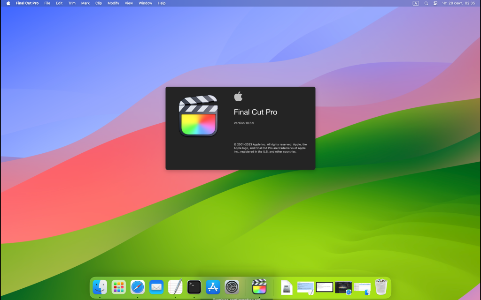Screen dimensions: 481x300
Task: Open the Trim menu
Action: tap(72, 3)
